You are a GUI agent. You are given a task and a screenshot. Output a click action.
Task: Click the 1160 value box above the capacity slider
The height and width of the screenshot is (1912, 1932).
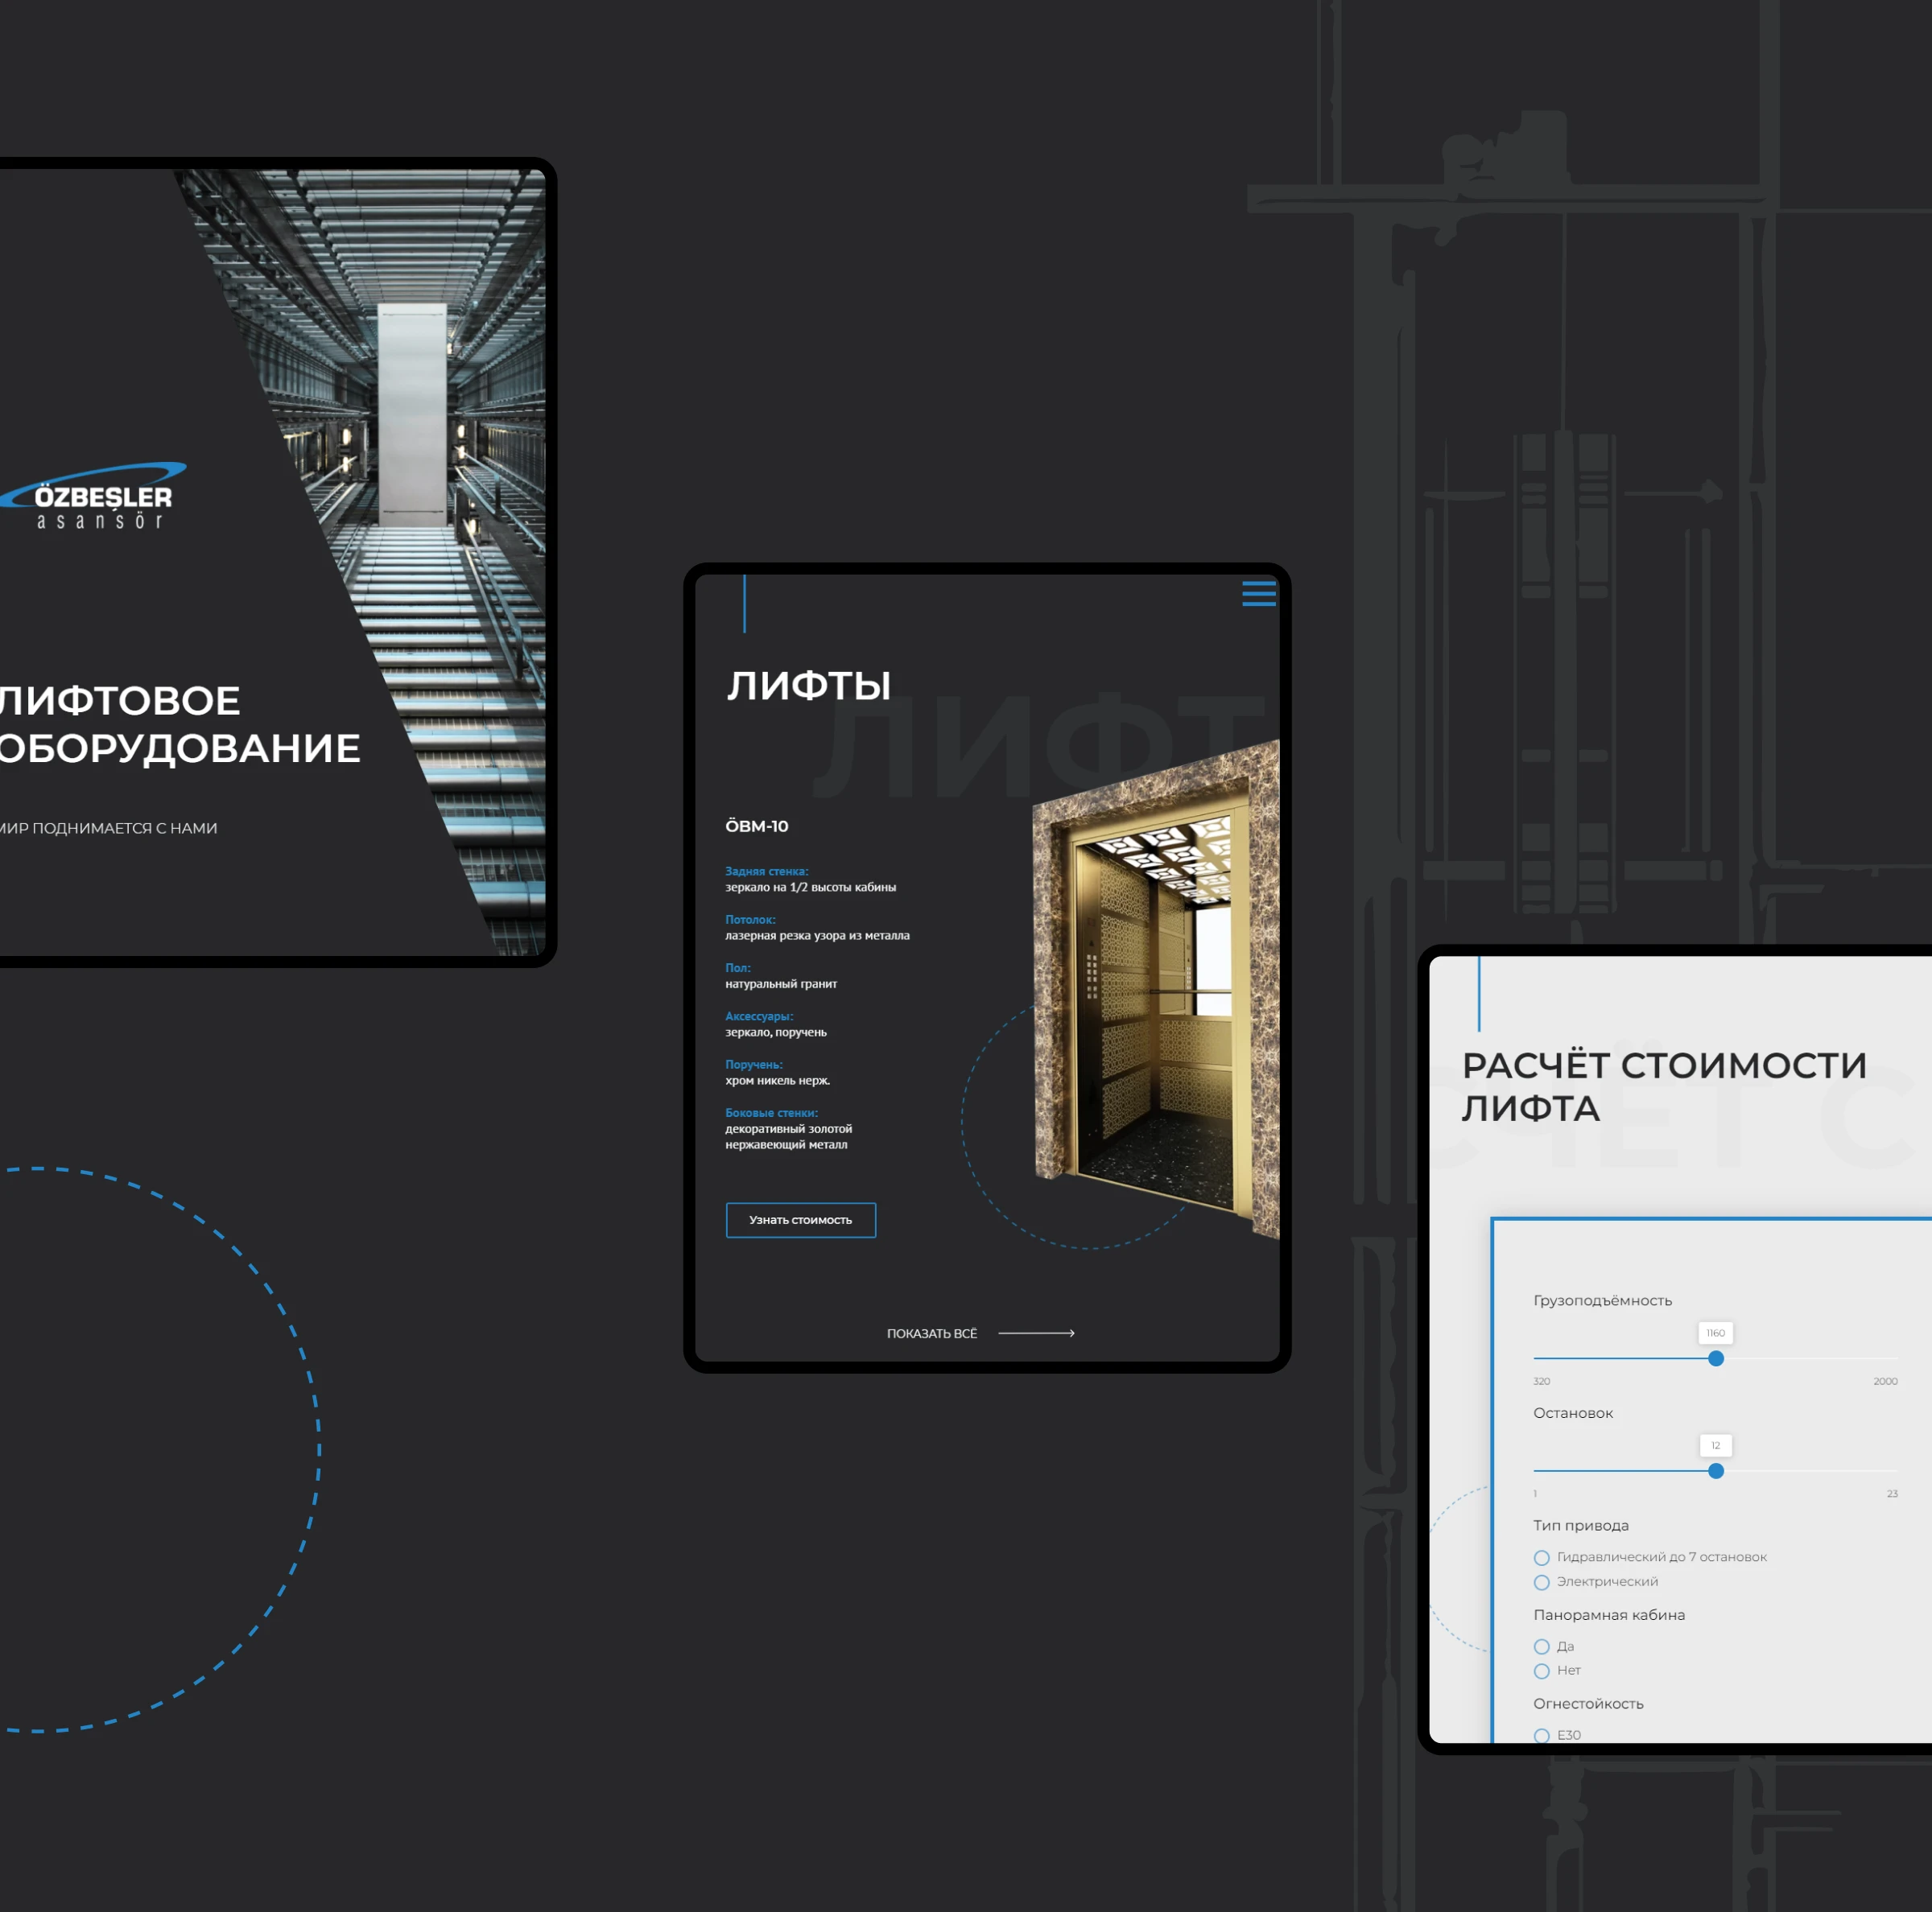tap(1715, 1333)
